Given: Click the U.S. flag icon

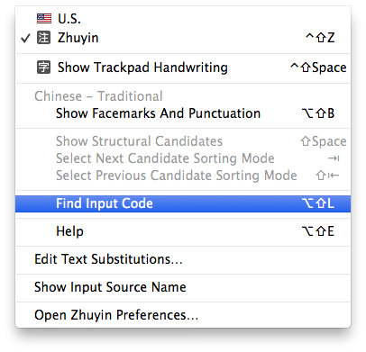Looking at the screenshot, I should pyautogui.click(x=44, y=19).
